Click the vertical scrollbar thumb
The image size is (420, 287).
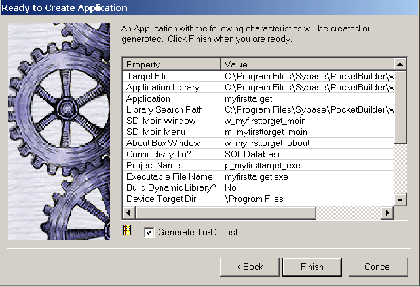coord(400,107)
